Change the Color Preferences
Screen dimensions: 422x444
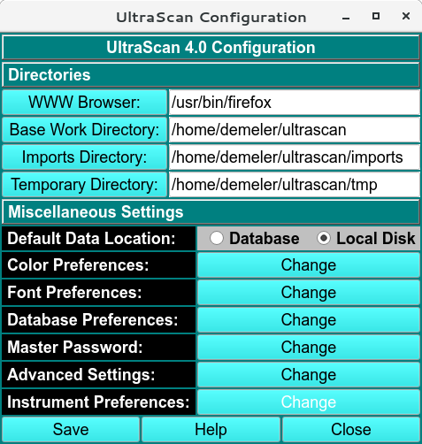(309, 265)
